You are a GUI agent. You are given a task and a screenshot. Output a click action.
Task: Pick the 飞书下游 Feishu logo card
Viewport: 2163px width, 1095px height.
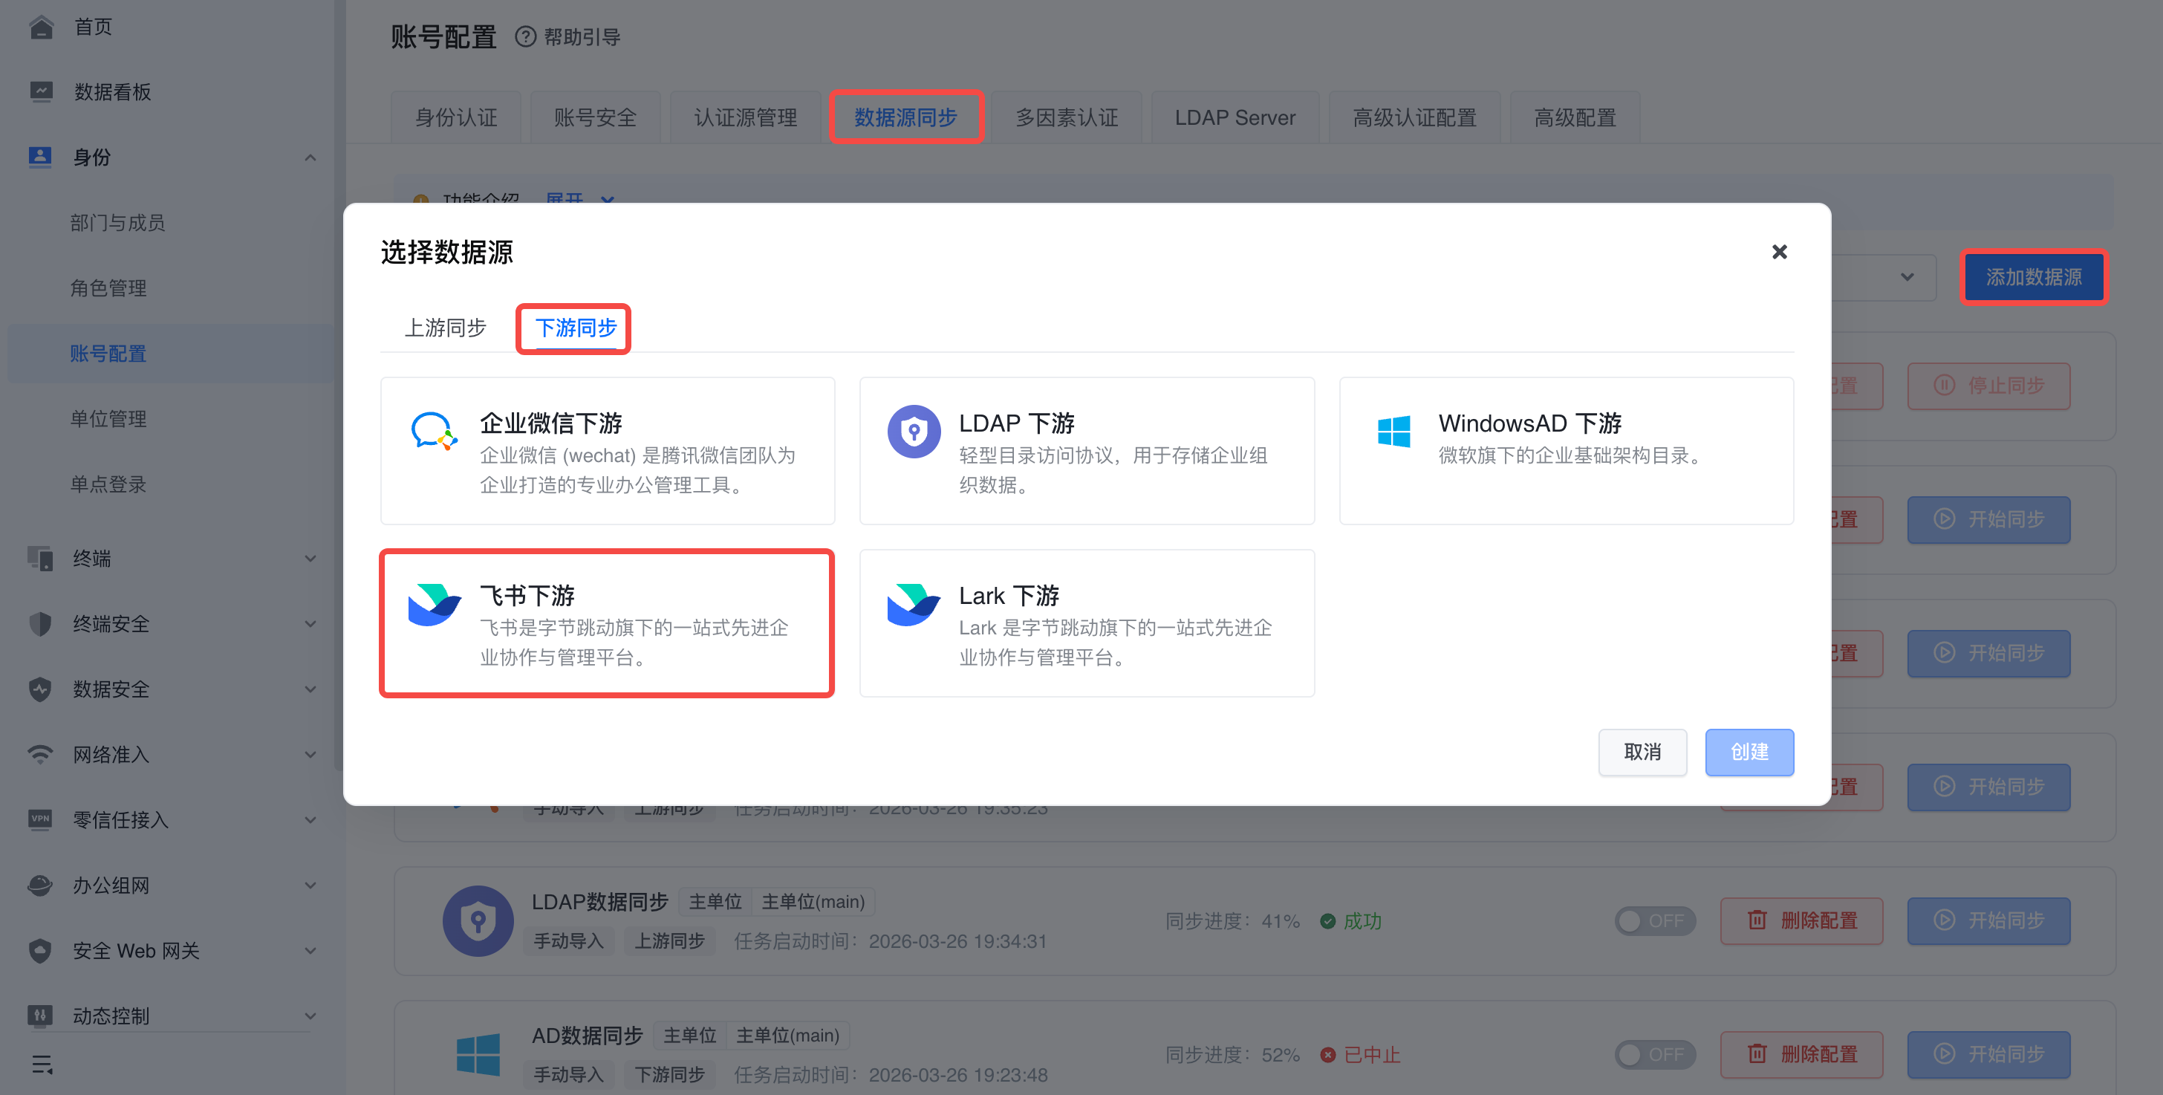click(x=434, y=605)
